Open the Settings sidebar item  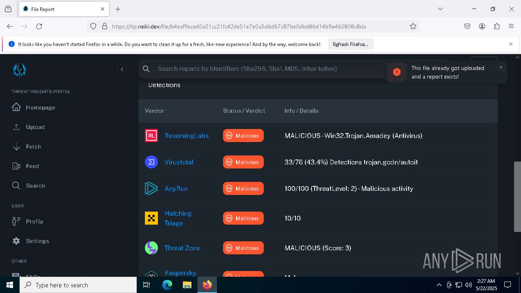31,241
